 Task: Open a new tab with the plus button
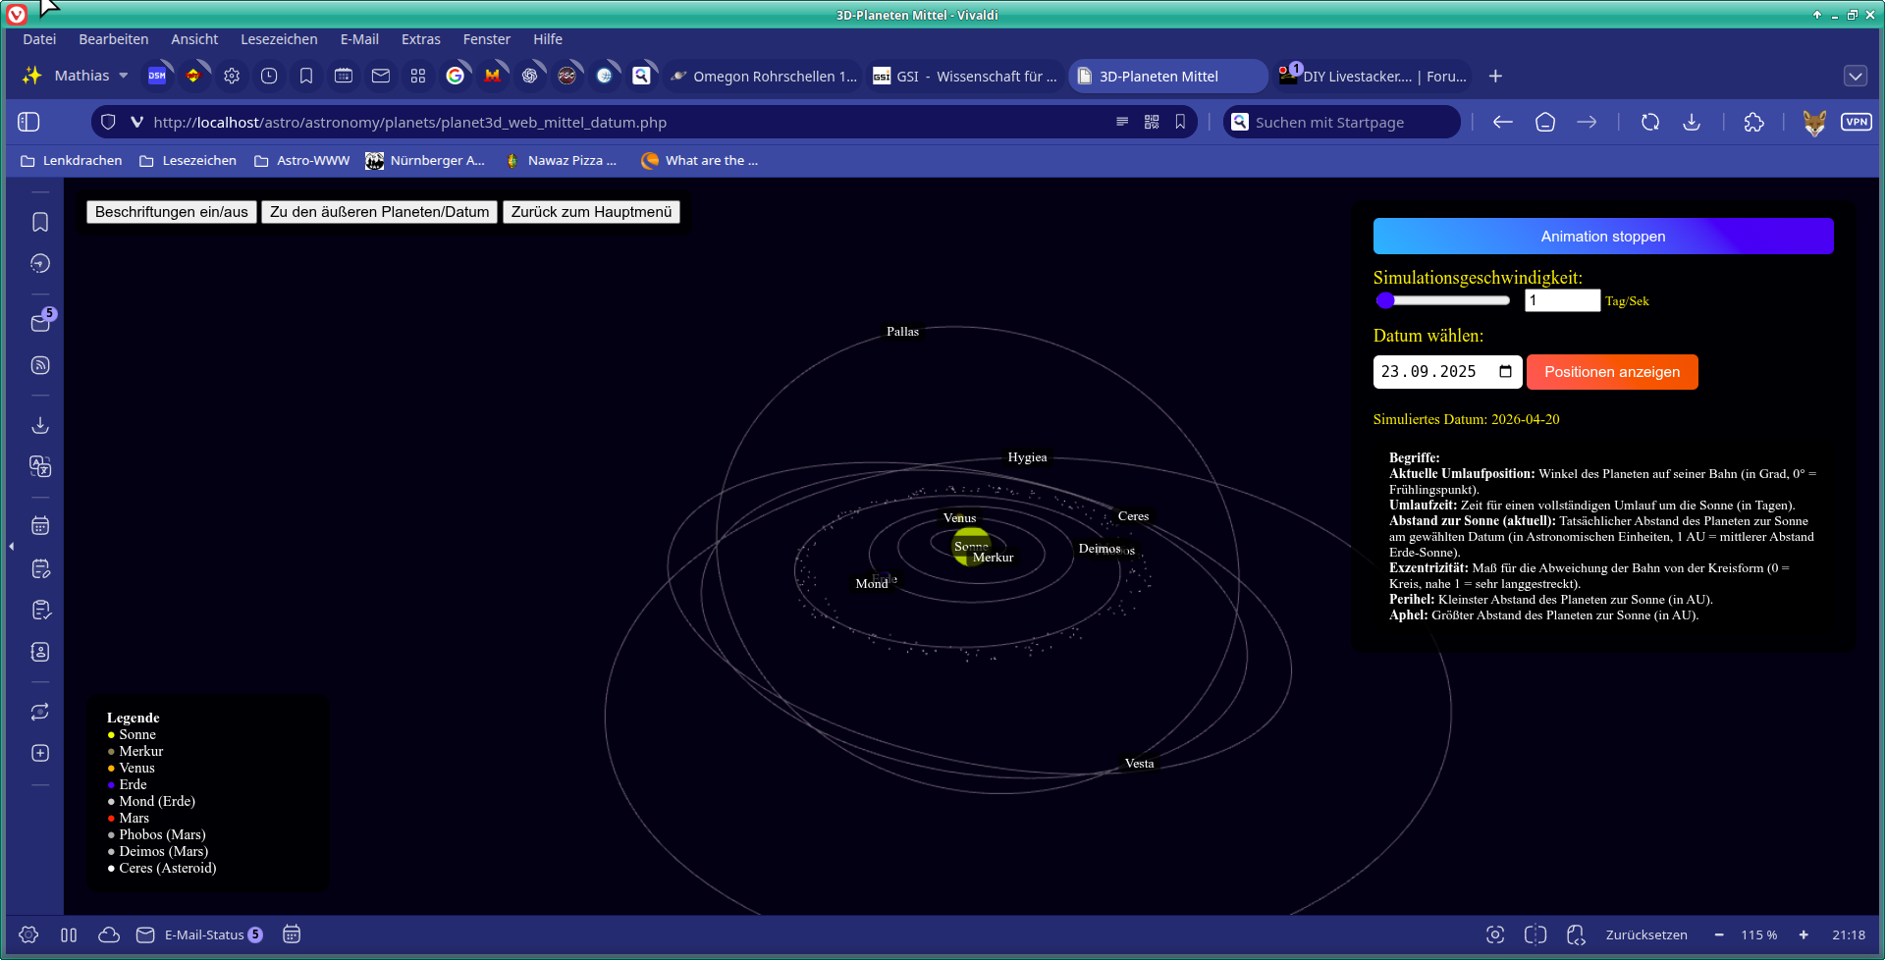pyautogui.click(x=1495, y=76)
